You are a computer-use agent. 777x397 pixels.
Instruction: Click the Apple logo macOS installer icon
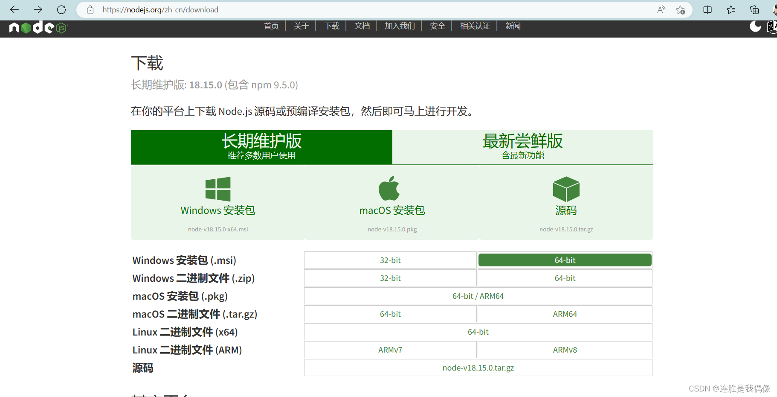(x=389, y=188)
